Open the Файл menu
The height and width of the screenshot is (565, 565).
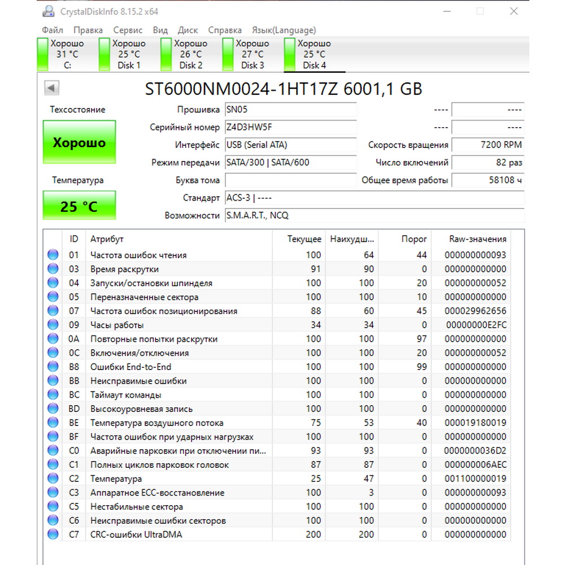pyautogui.click(x=52, y=30)
